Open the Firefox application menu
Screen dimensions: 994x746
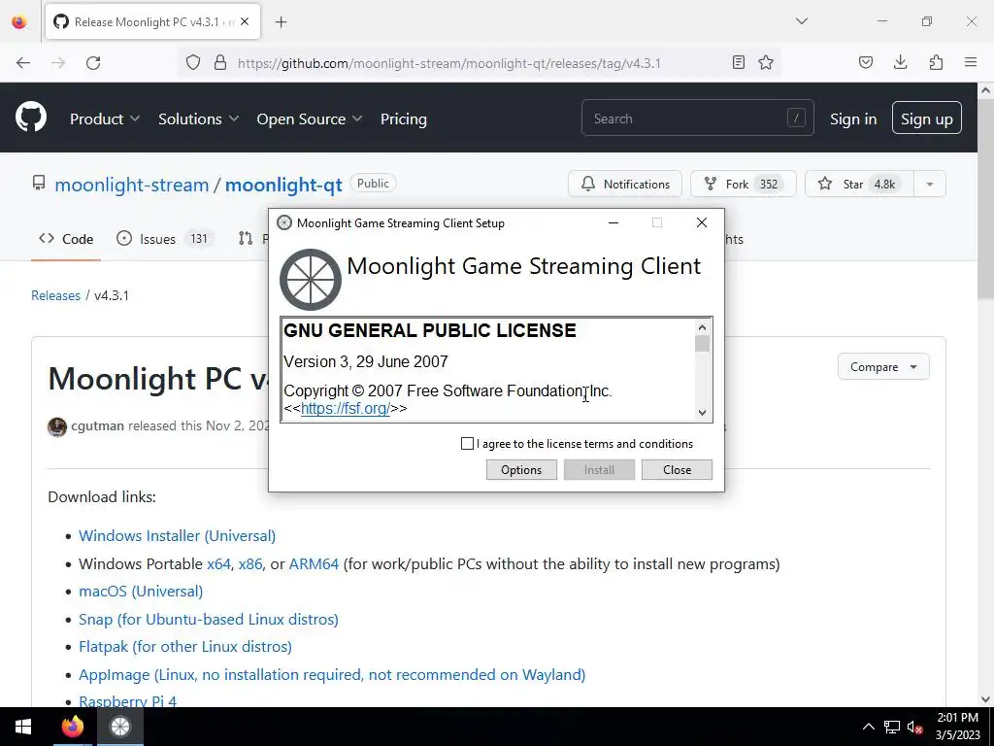(x=971, y=62)
